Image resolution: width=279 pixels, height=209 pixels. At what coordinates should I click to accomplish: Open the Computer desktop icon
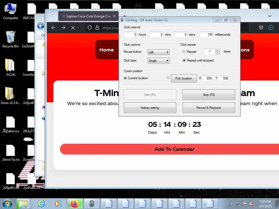click(11, 11)
